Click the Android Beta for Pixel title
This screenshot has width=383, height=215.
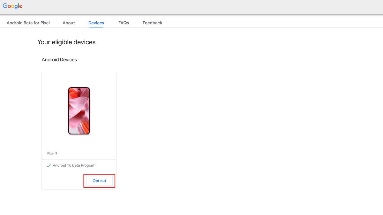[28, 23]
